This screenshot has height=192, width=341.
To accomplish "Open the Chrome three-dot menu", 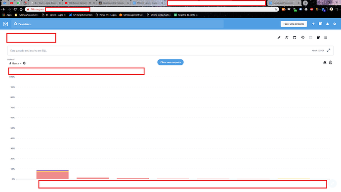I will (x=338, y=9).
